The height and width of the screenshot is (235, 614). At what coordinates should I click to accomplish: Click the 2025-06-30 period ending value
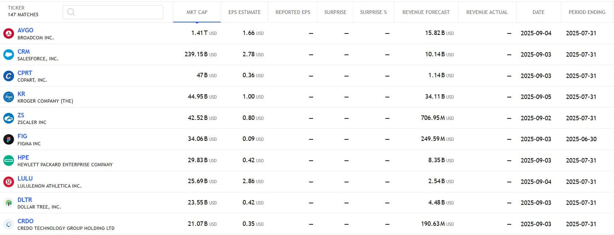581,139
